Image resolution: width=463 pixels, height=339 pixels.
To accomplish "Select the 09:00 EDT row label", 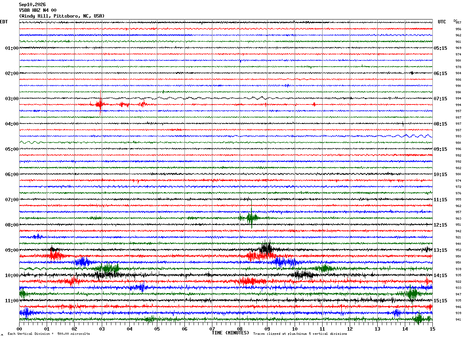I will 12,250.
